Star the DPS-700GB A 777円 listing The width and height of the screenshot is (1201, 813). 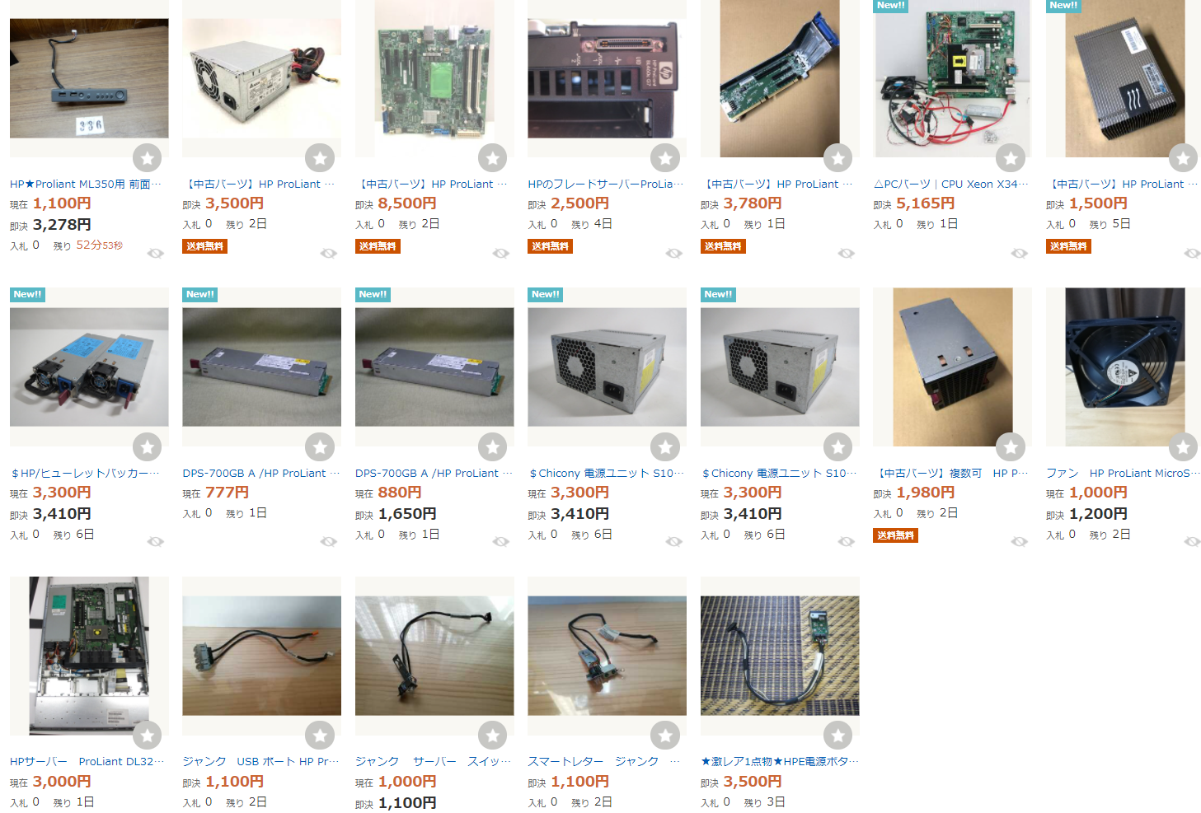[x=320, y=446]
